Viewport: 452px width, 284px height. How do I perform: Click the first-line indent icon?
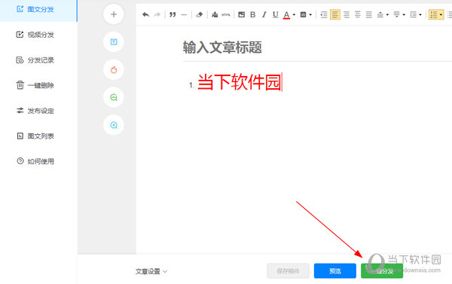click(324, 15)
